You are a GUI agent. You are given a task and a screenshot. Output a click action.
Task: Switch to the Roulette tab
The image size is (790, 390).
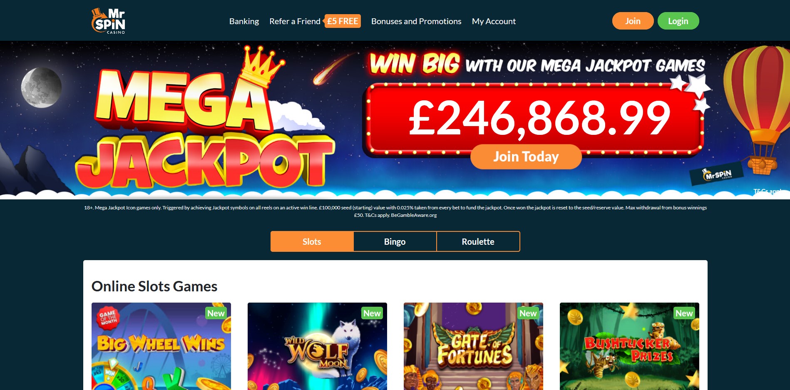point(478,241)
